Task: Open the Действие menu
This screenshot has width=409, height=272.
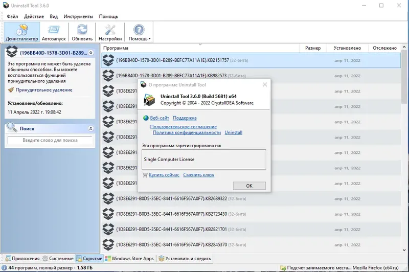Action: click(34, 16)
